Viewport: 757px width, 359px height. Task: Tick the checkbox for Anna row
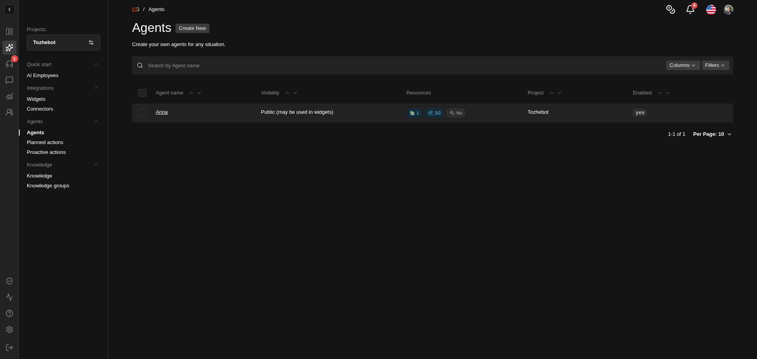142,112
